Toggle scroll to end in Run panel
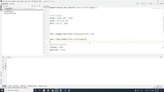This screenshot has height=92, width=164. coord(6,66)
